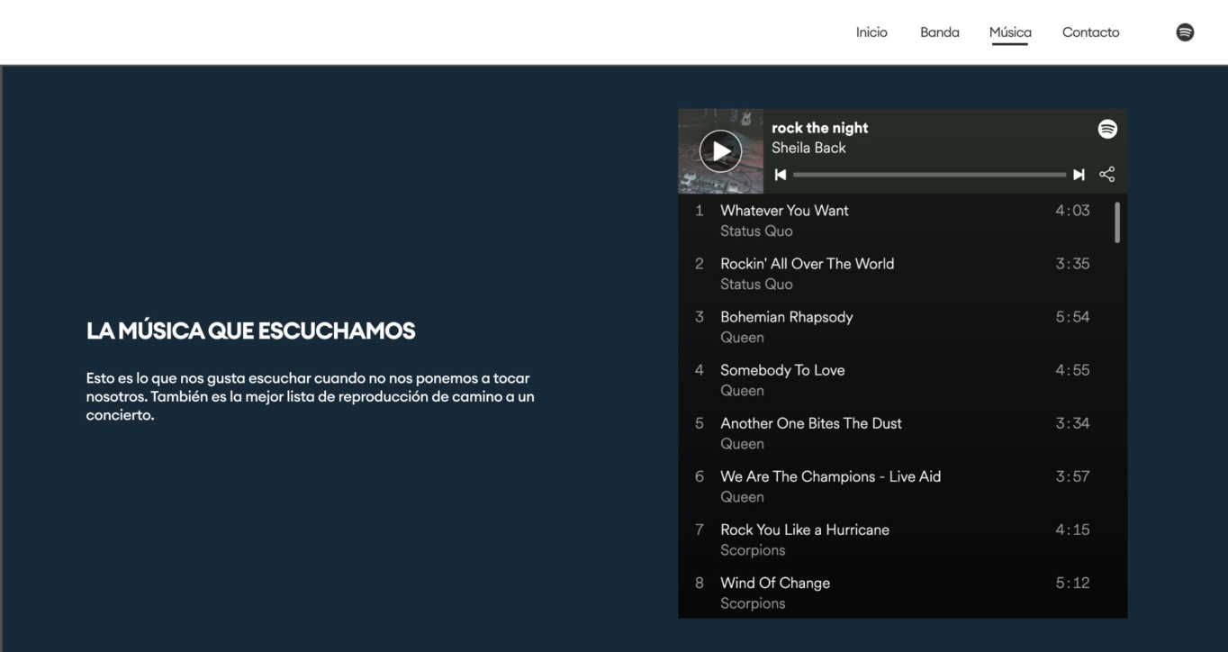1228x652 pixels.
Task: Skip back to the previous track
Action: point(780,174)
